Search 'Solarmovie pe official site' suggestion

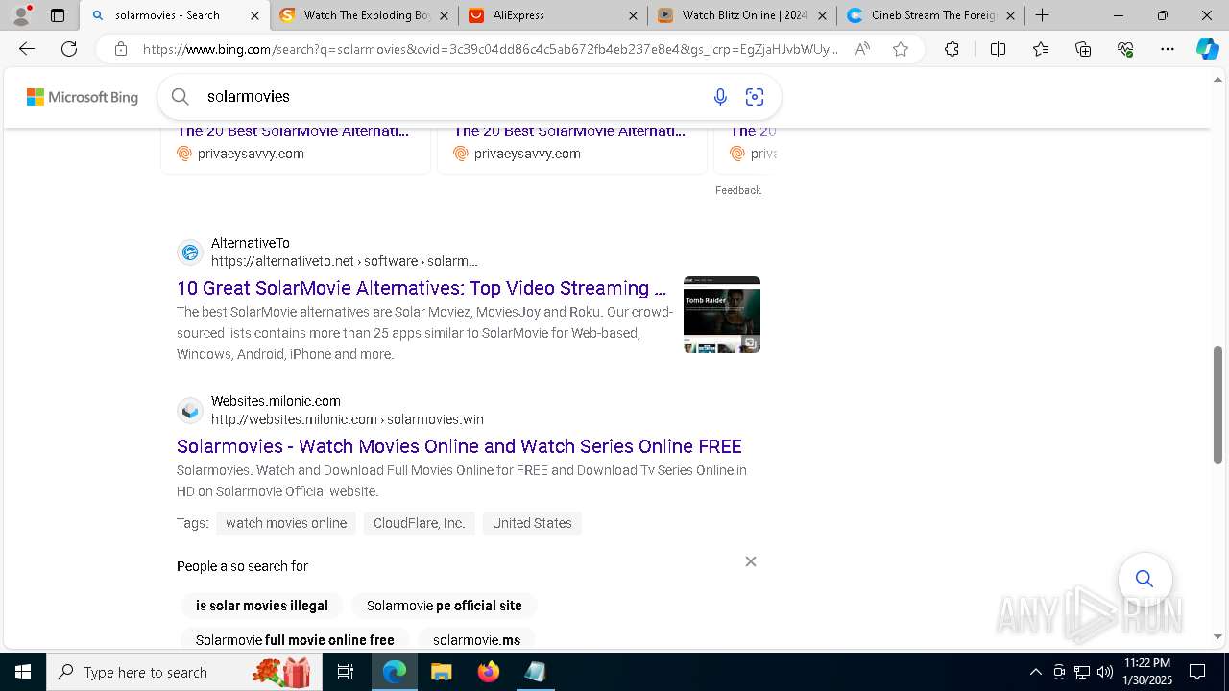pos(445,606)
